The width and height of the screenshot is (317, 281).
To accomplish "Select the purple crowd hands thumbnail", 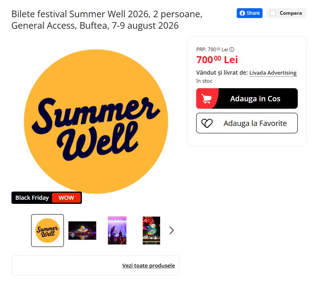I will pyautogui.click(x=117, y=231).
